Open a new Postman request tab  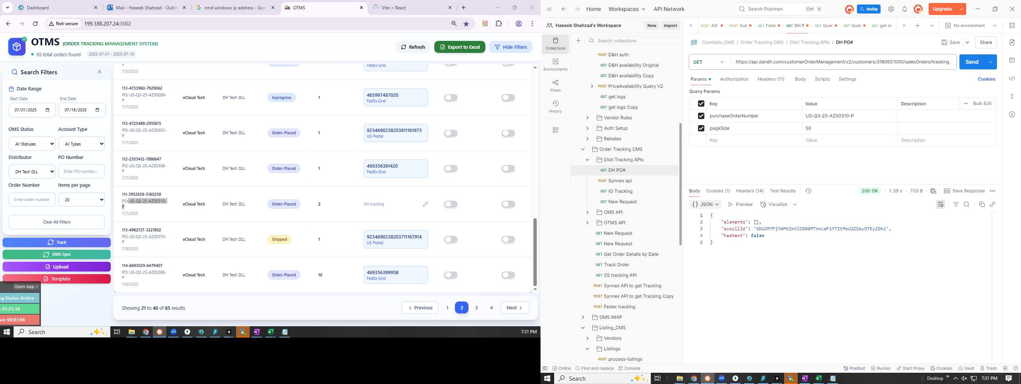click(x=917, y=25)
